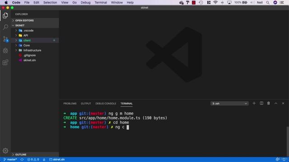Switch to the Debug Console tab
This screenshot has width=289, height=162.
[x=106, y=103]
